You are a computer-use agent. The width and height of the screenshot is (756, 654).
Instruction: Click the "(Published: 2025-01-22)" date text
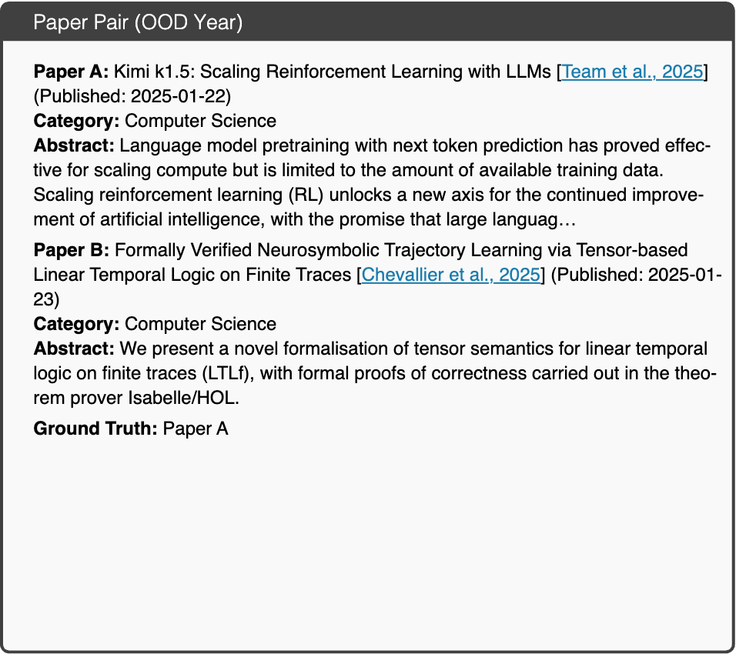click(132, 96)
